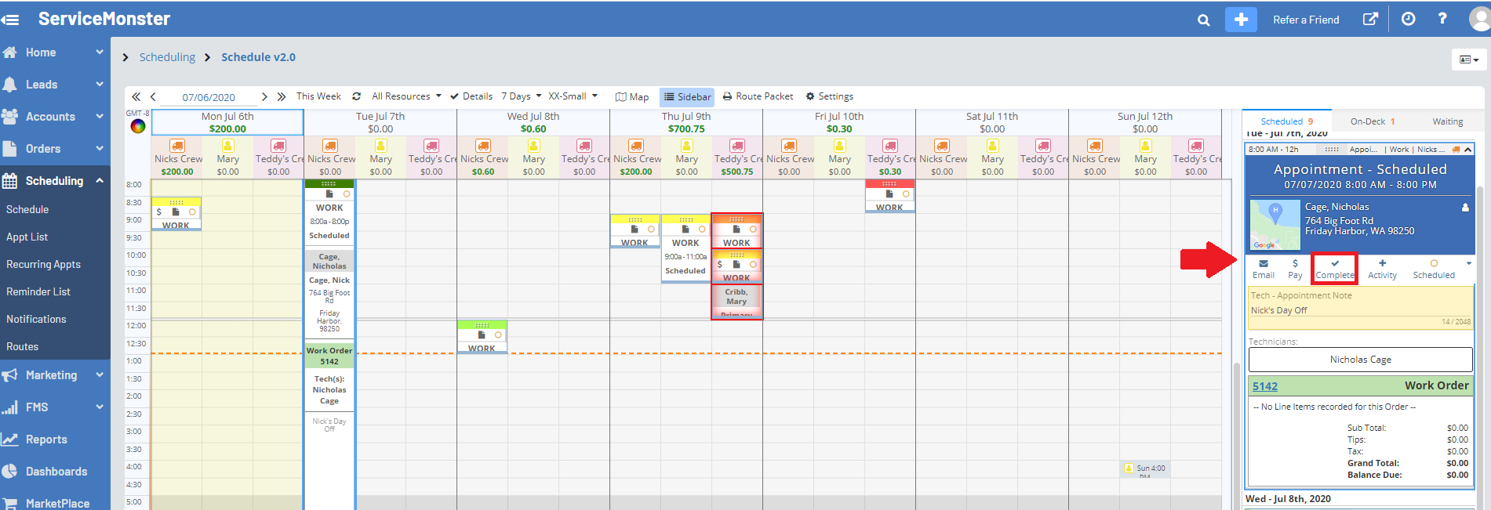Click the search magnifier icon in header

click(x=1203, y=20)
